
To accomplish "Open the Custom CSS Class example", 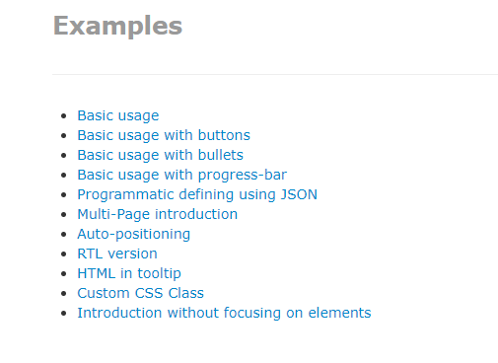I will [141, 293].
